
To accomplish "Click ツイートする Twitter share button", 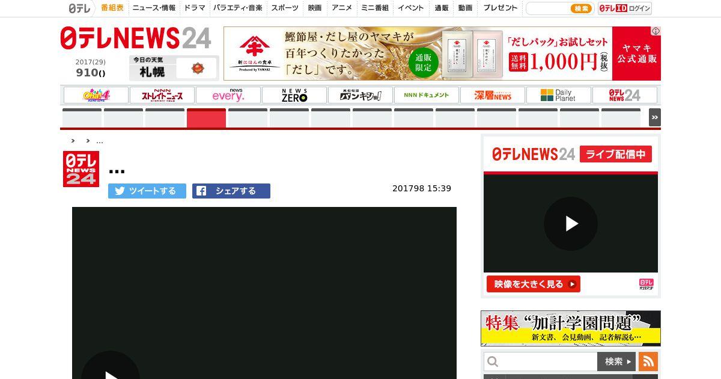I will pos(147,191).
